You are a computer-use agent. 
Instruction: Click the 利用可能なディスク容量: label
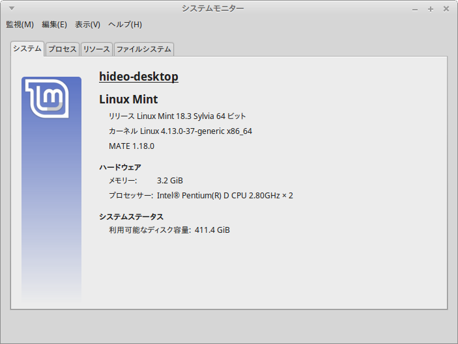(150, 230)
